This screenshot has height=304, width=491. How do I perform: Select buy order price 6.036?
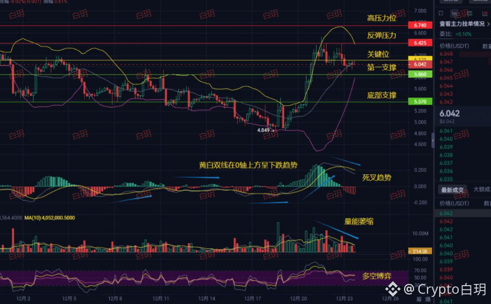click(x=446, y=171)
